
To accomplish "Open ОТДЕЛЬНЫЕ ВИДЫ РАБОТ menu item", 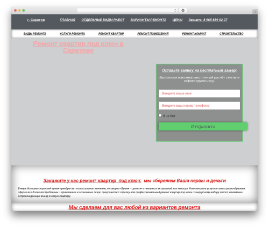I will [103, 20].
